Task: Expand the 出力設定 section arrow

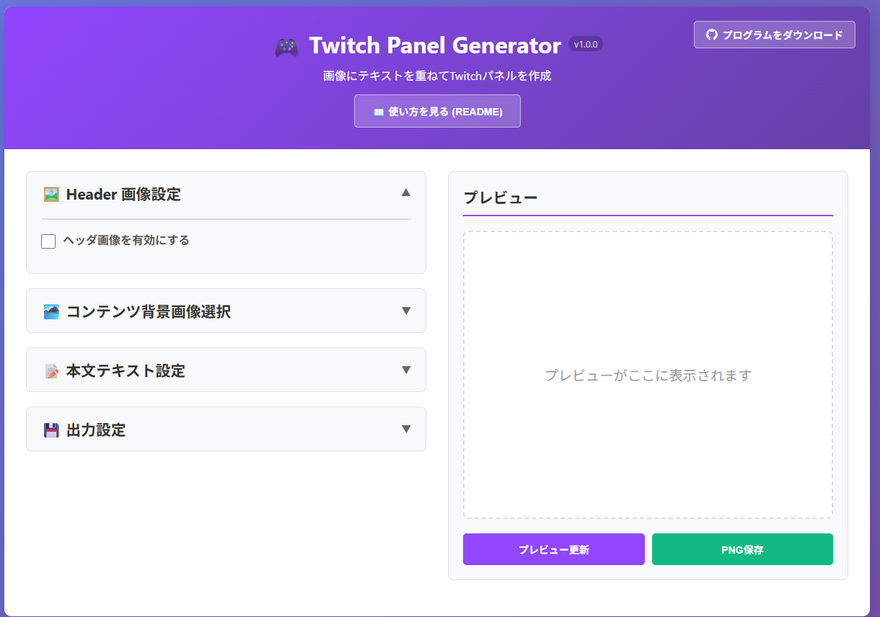Action: pyautogui.click(x=406, y=429)
